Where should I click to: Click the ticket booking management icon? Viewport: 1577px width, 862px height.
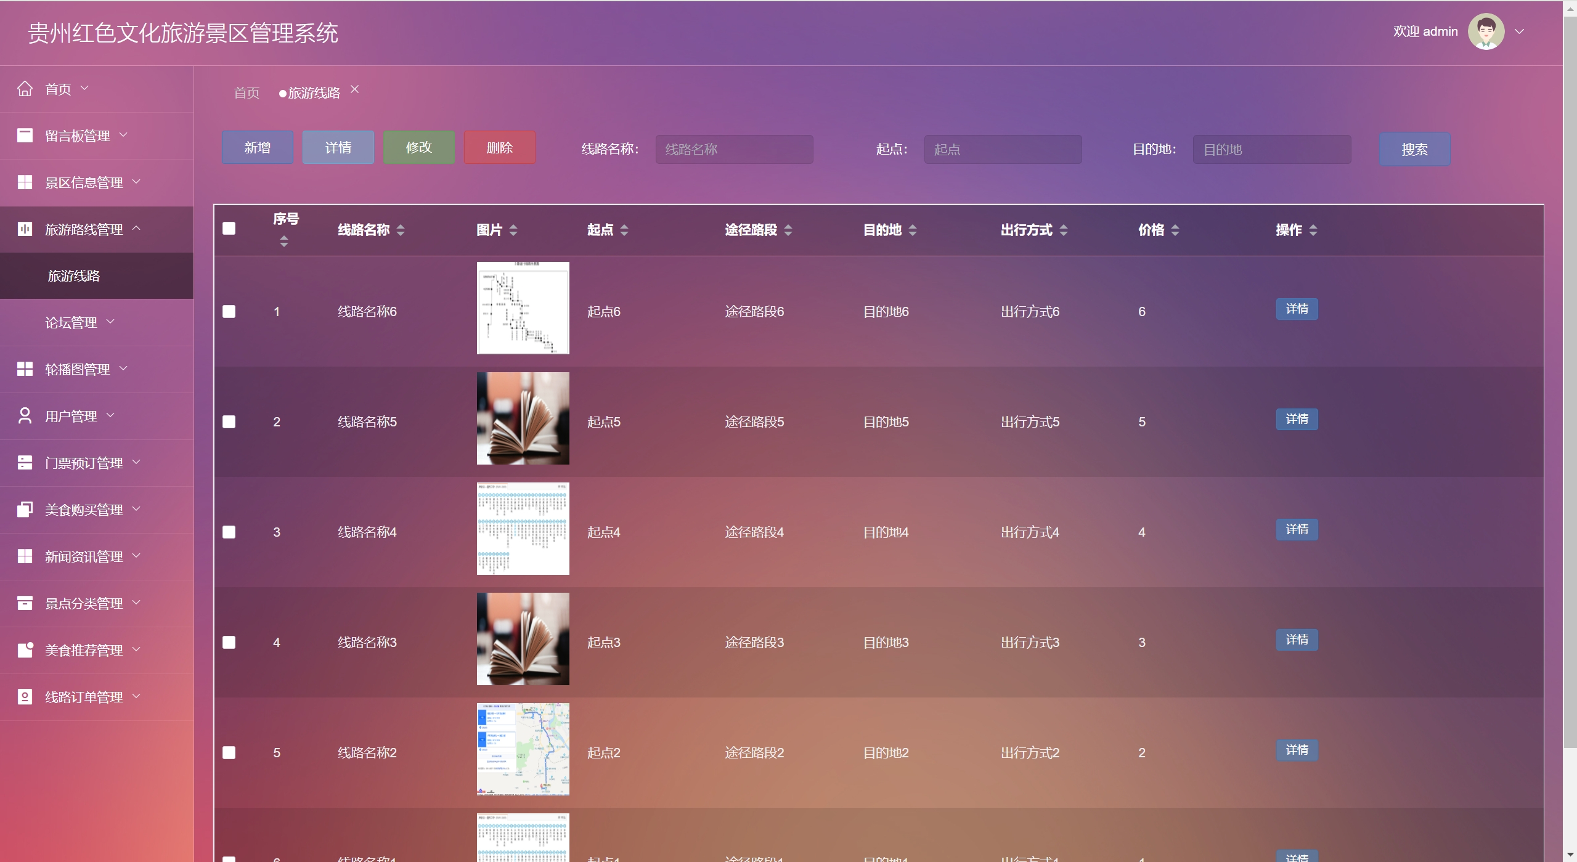(x=25, y=463)
